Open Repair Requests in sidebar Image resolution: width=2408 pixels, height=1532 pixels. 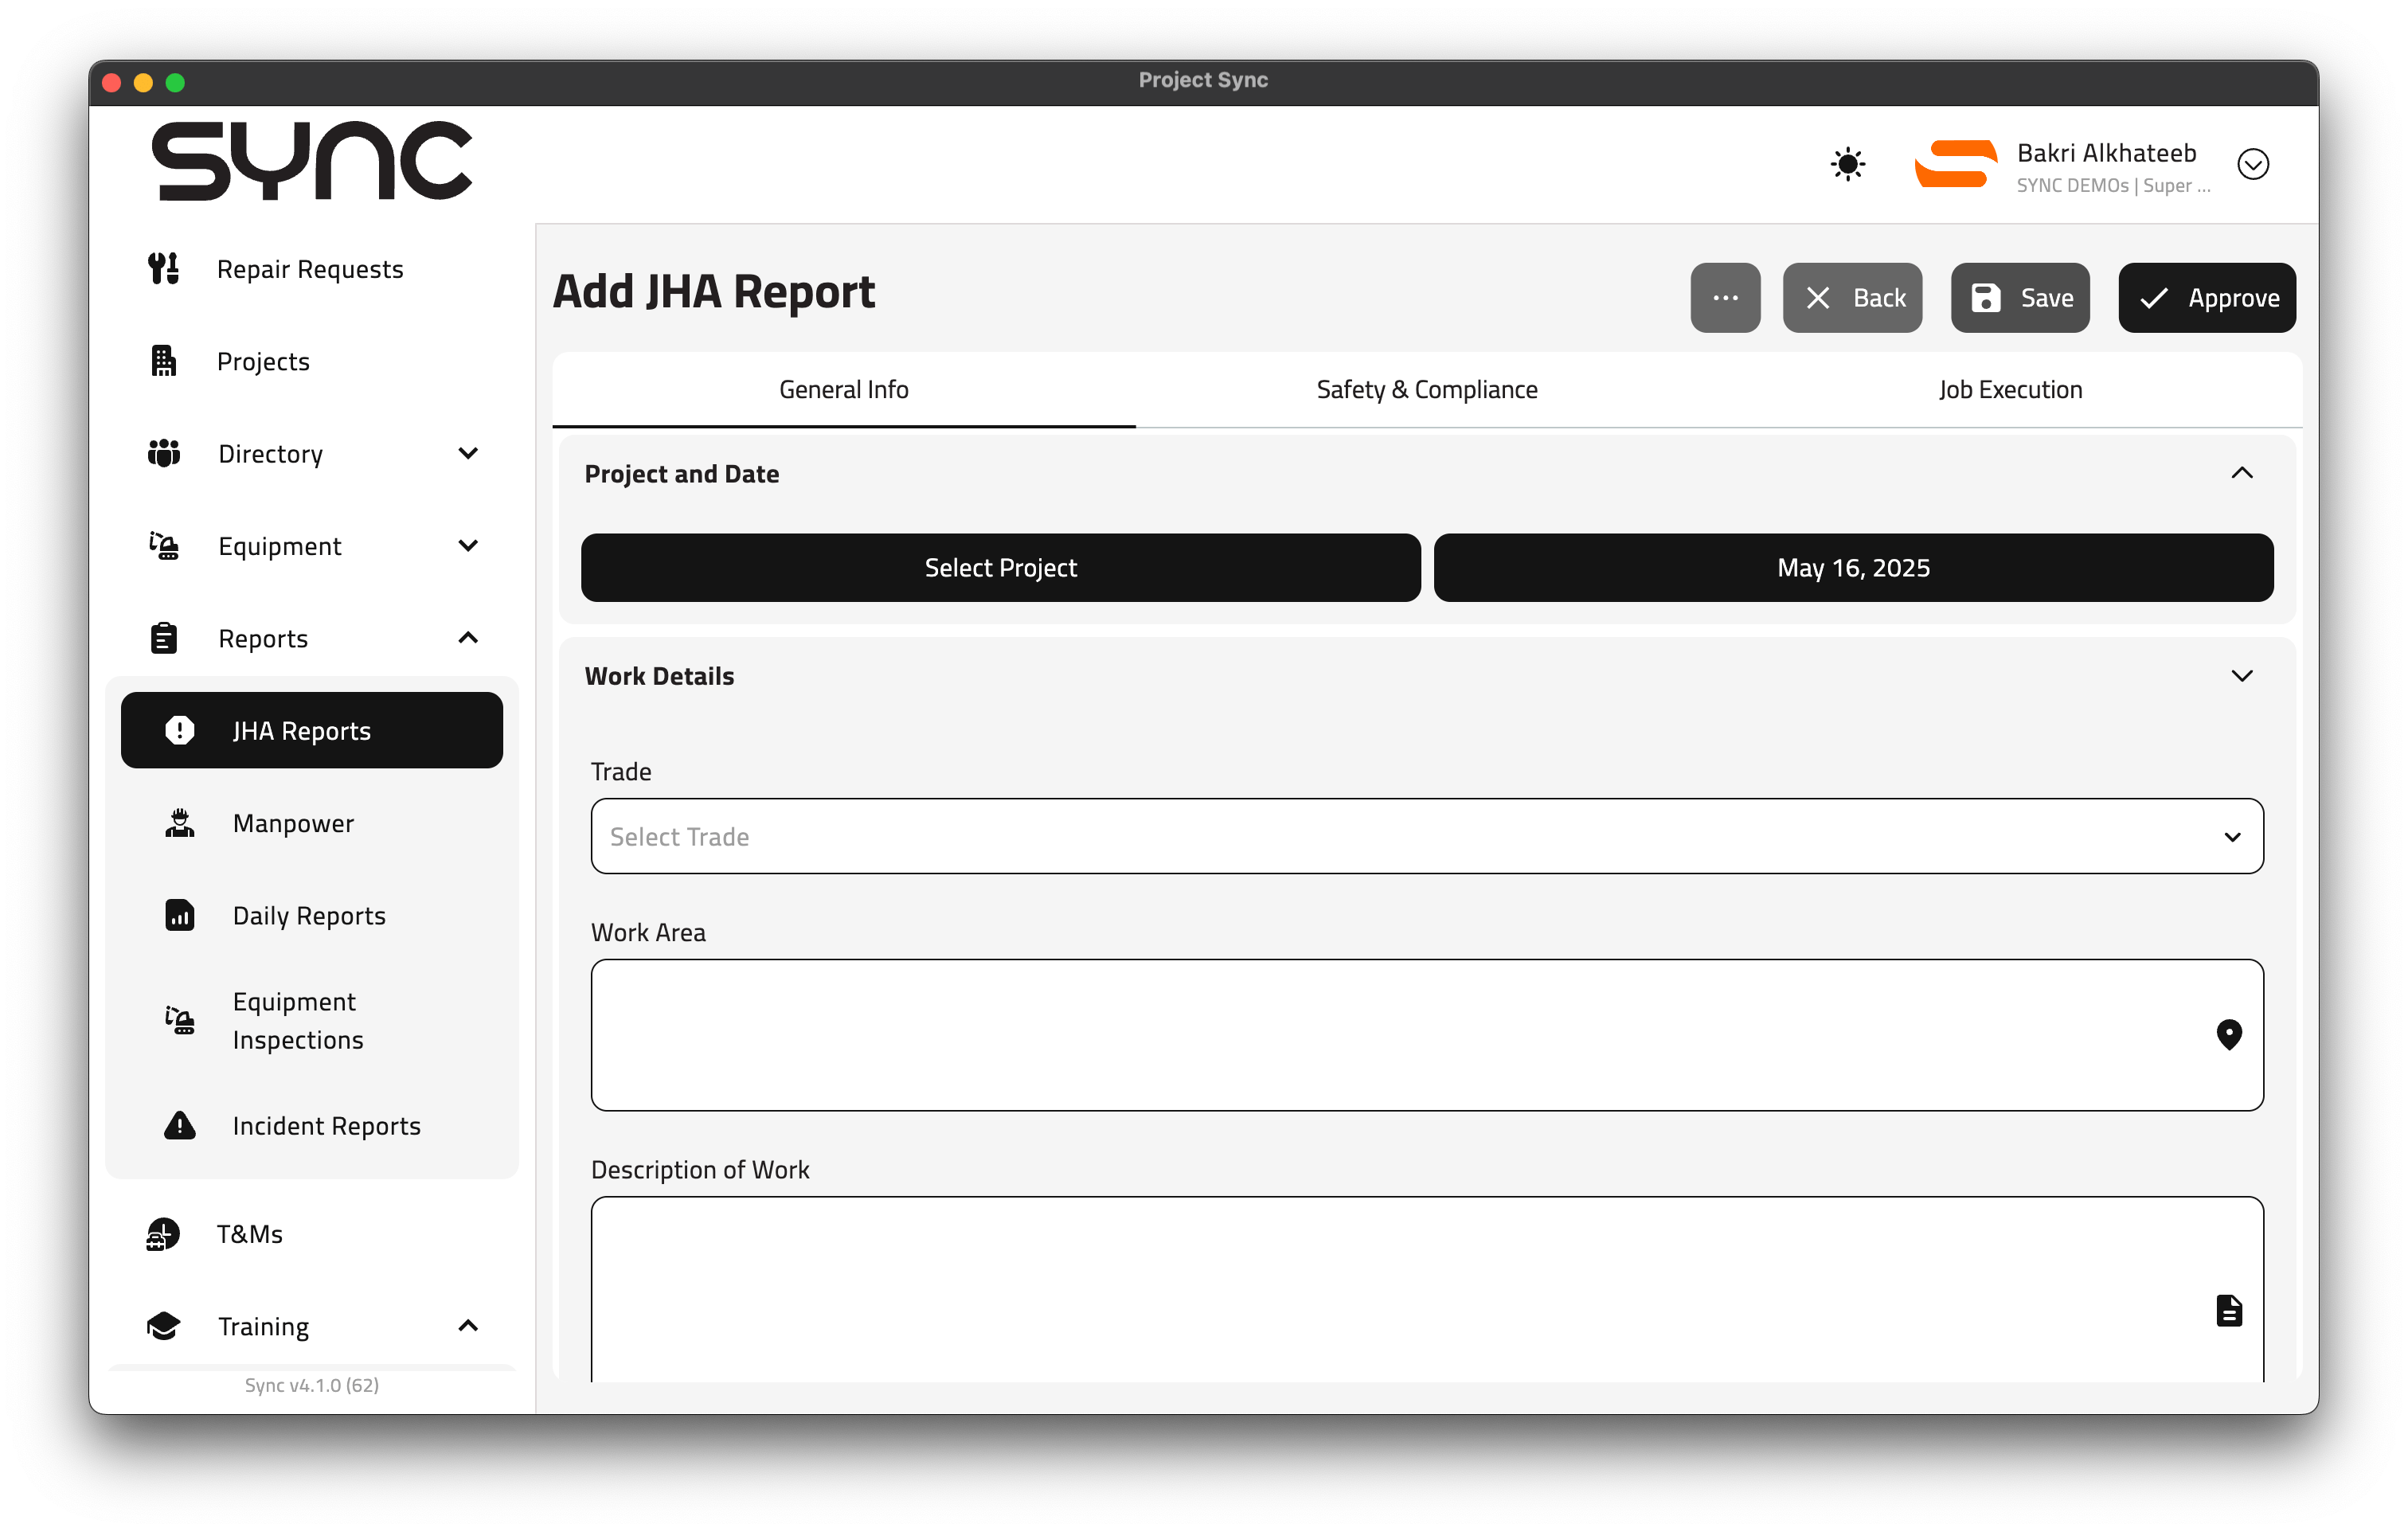(312, 268)
